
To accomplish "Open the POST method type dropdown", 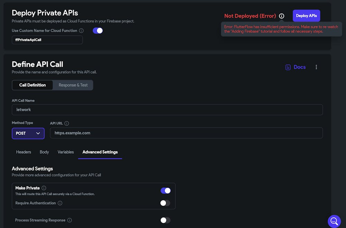I will point(28,133).
